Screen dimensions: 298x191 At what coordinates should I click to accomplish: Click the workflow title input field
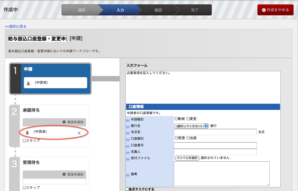click(x=37, y=39)
